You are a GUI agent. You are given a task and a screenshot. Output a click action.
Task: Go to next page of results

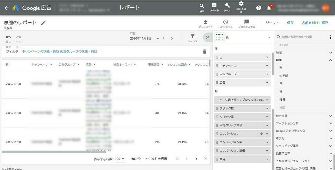click(196, 159)
